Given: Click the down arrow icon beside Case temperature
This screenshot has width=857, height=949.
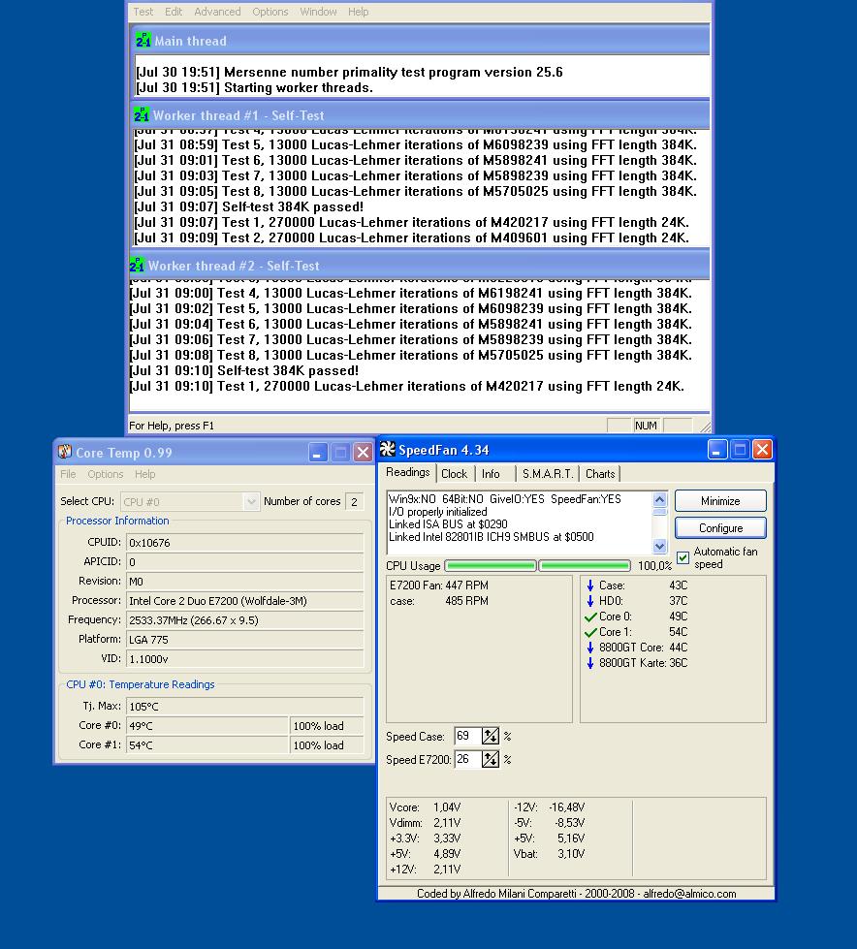Looking at the screenshot, I should [590, 585].
